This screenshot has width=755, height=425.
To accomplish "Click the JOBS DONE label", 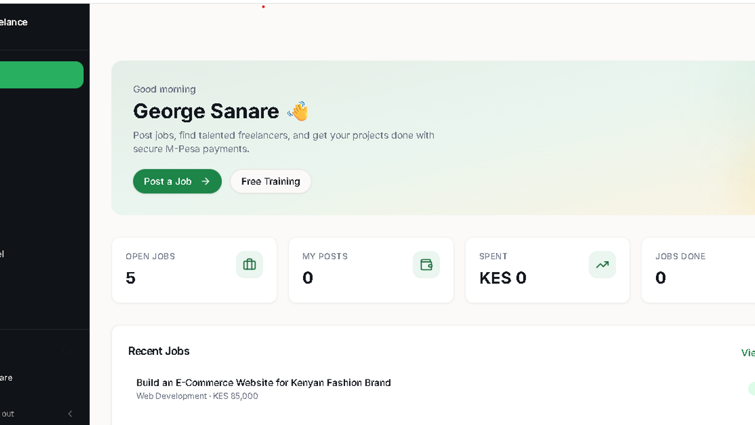I will (680, 256).
